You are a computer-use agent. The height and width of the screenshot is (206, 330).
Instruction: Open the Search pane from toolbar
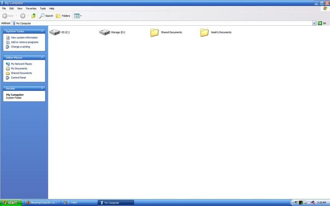[46, 16]
